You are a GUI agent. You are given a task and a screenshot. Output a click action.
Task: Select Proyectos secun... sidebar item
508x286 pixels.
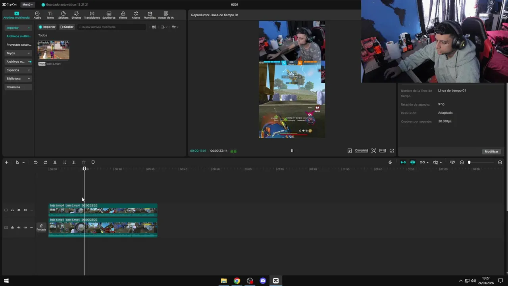click(18, 44)
